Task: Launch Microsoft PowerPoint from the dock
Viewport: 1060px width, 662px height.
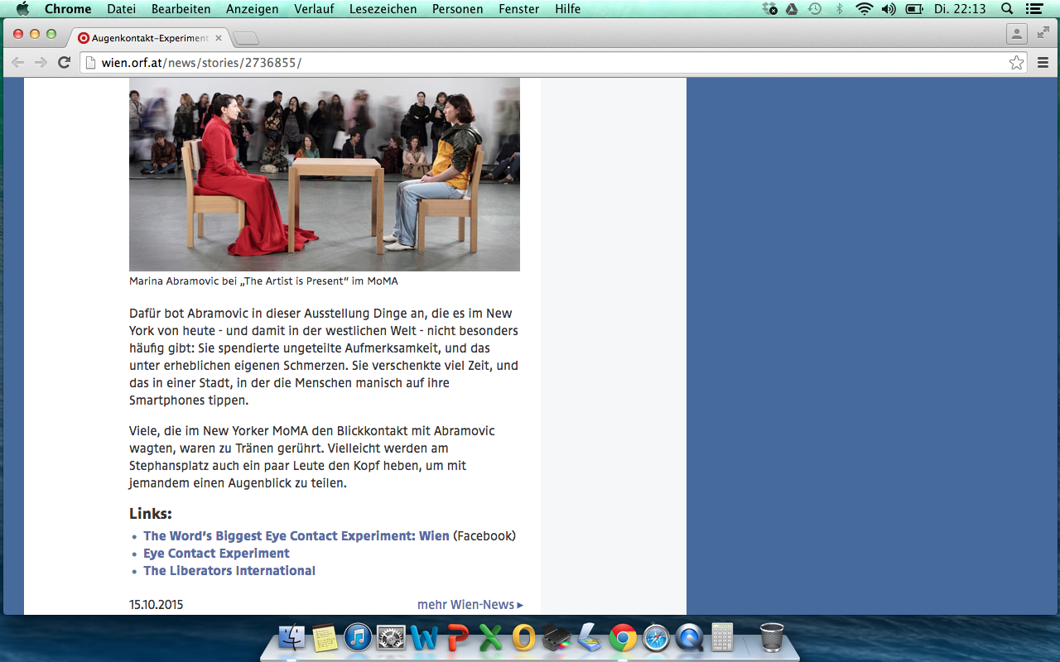Action: tap(457, 638)
